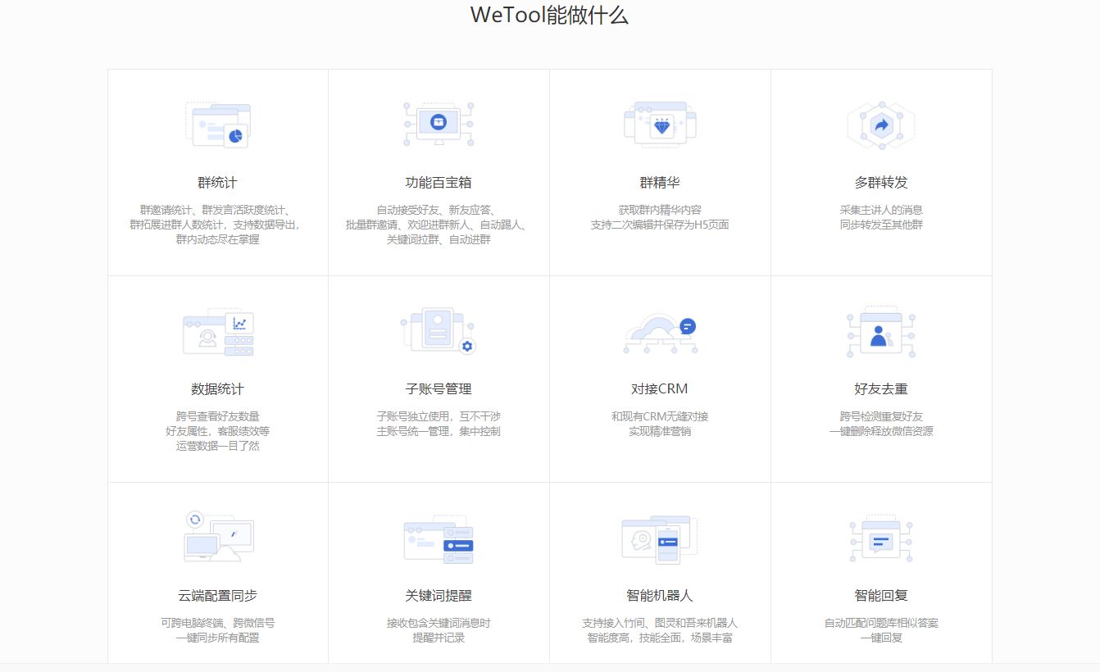Select the 子账号管理 title text
This screenshot has width=1100, height=672.
[439, 388]
